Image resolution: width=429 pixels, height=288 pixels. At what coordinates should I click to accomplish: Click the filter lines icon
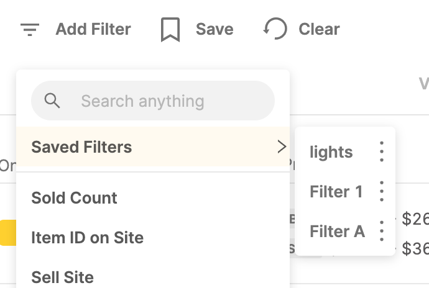pyautogui.click(x=30, y=30)
